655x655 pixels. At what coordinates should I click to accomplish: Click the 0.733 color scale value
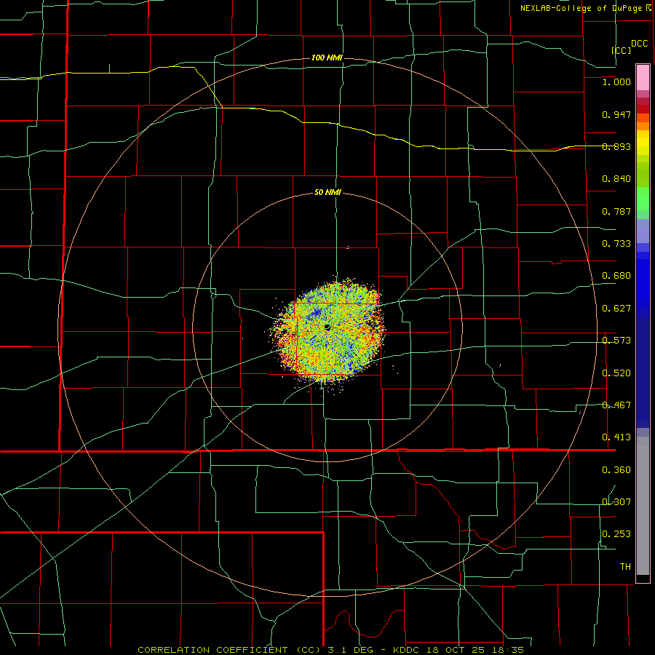[x=616, y=244]
